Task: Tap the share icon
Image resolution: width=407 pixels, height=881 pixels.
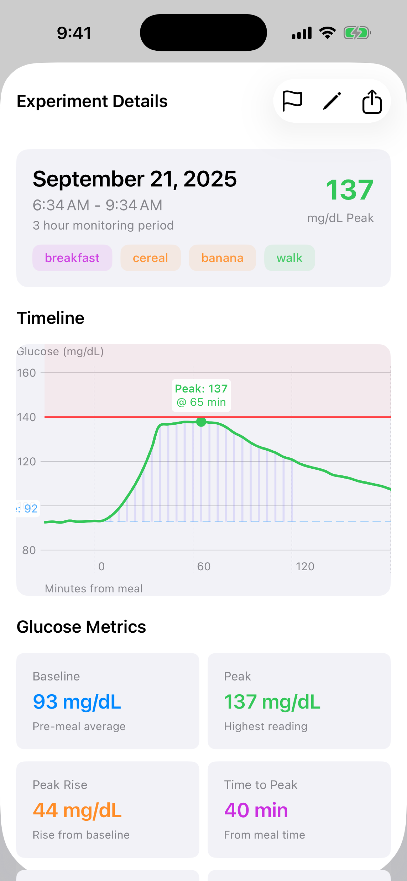Action: click(371, 101)
